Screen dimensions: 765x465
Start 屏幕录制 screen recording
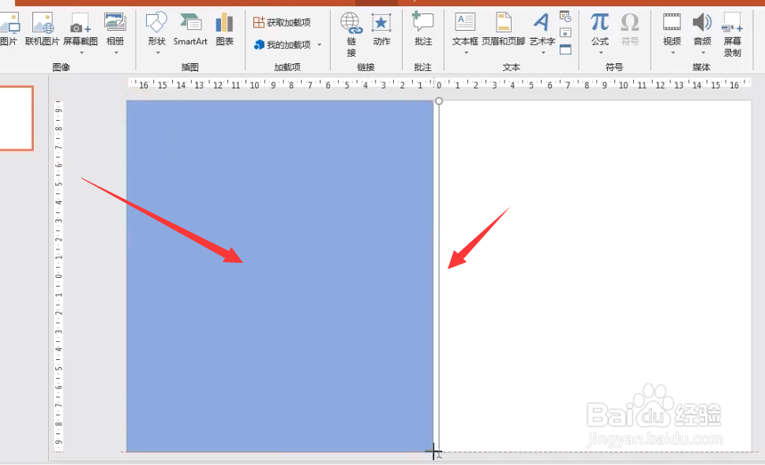pyautogui.click(x=732, y=34)
